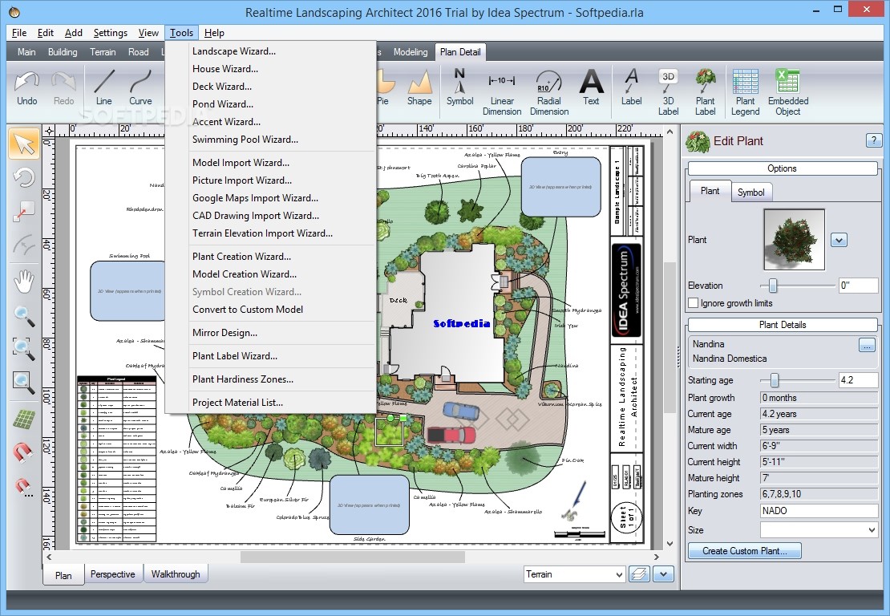Click the ellipsis button beside Nandina
Viewport: 890px width, 616px height.
pyautogui.click(x=867, y=345)
